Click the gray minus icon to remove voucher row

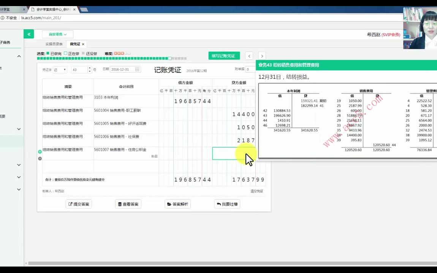[40, 159]
